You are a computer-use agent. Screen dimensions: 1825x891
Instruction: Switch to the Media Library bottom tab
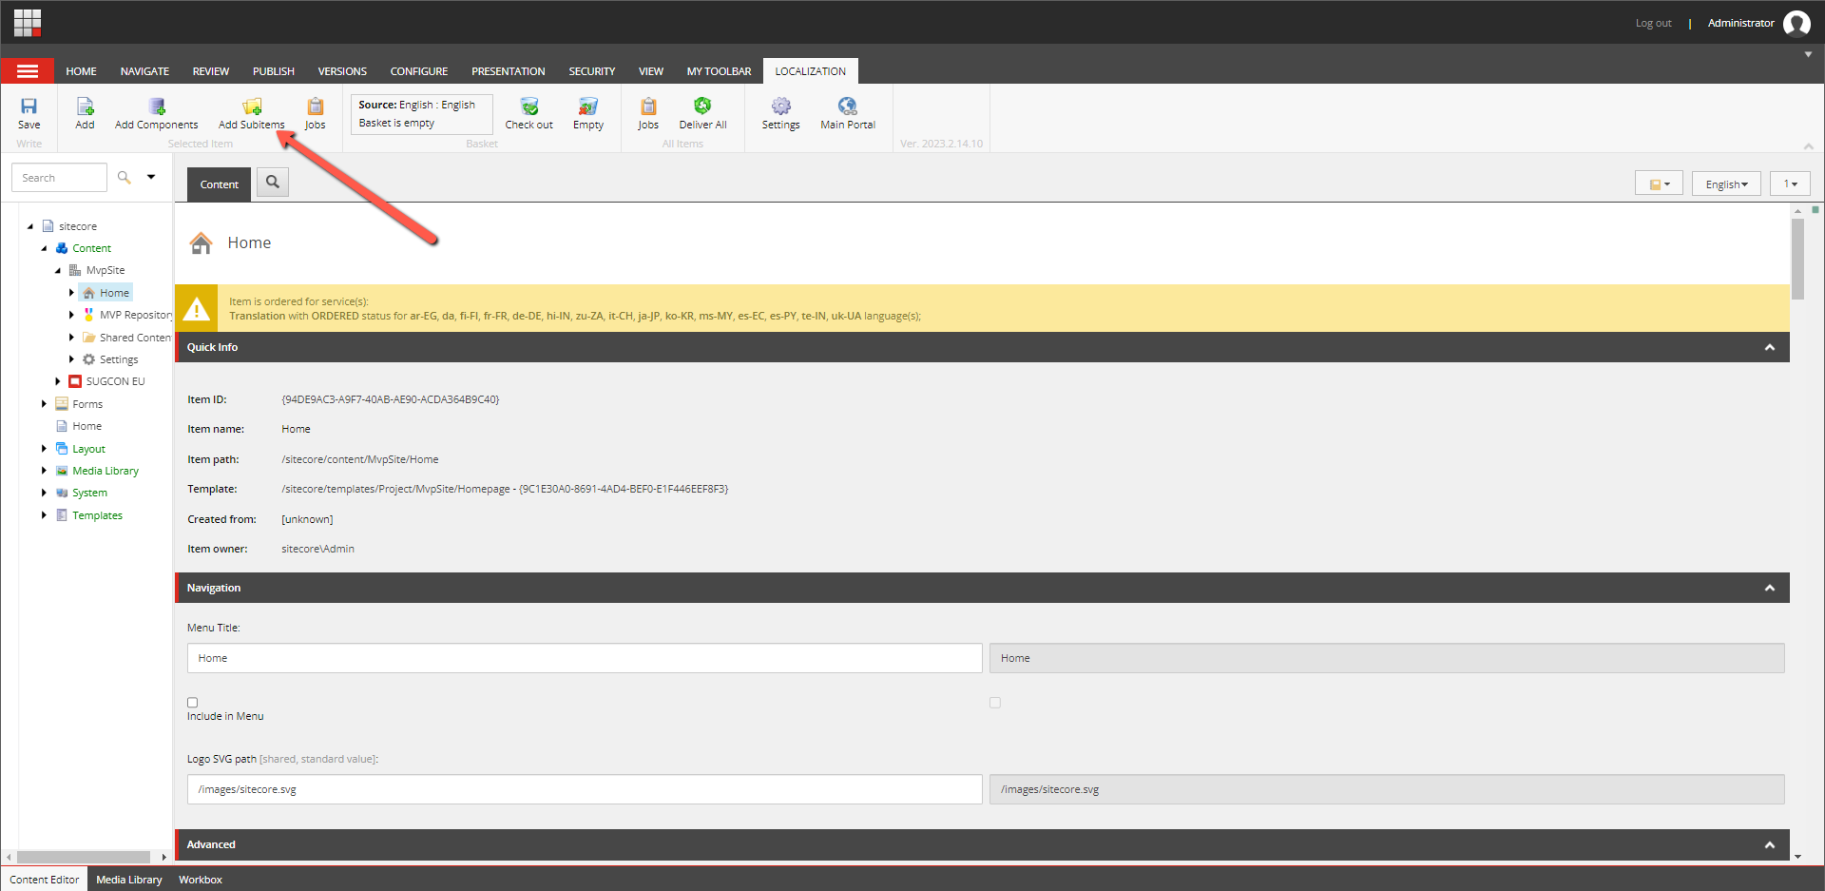(129, 880)
